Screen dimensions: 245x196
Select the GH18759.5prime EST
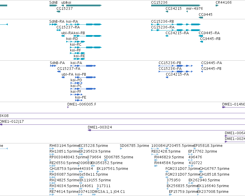click(52, 172)
